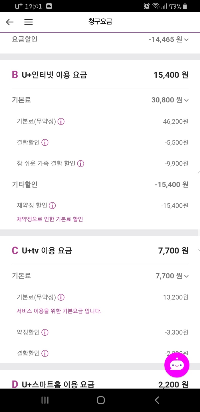
Task: Expand the 요금할인 -14,465 원 chevron
Action: [x=187, y=40]
